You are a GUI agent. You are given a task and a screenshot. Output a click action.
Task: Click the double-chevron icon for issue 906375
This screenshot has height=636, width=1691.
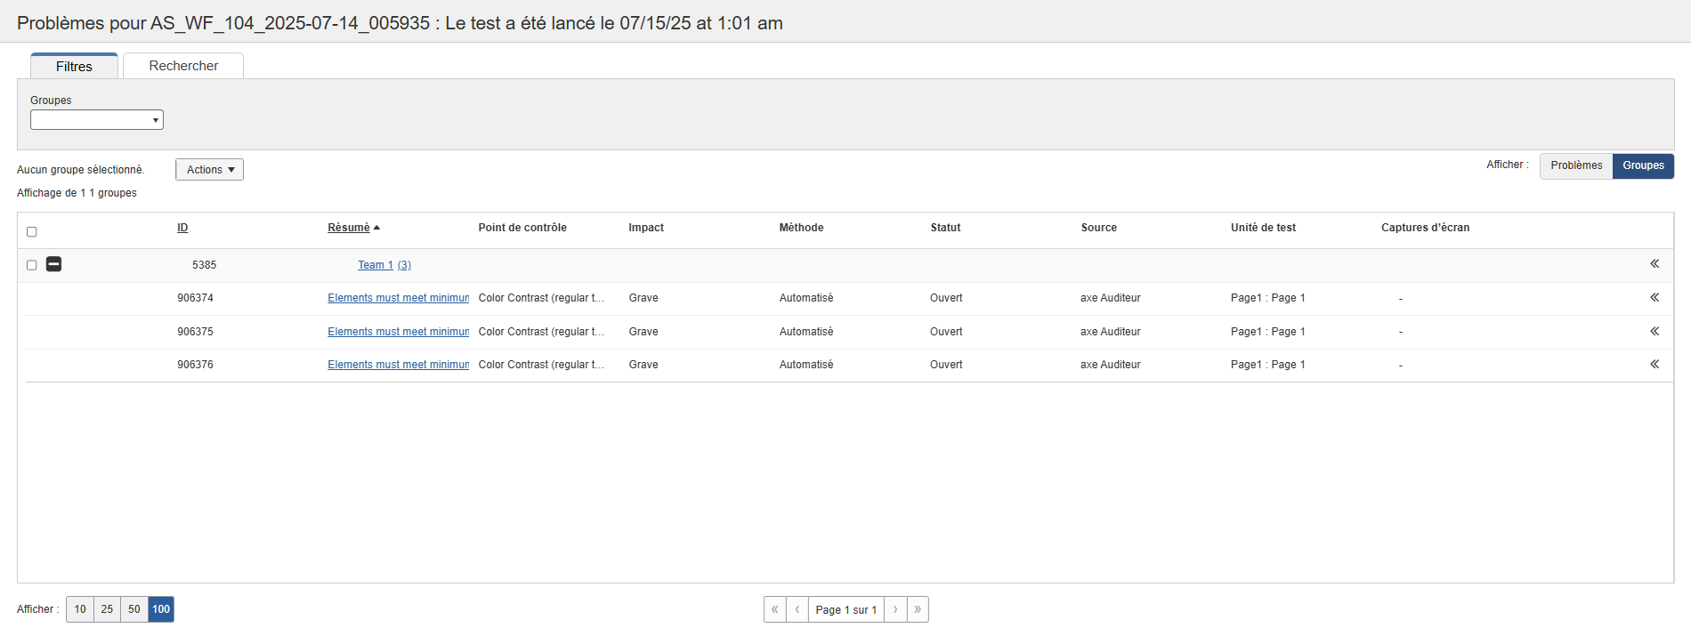(x=1655, y=331)
